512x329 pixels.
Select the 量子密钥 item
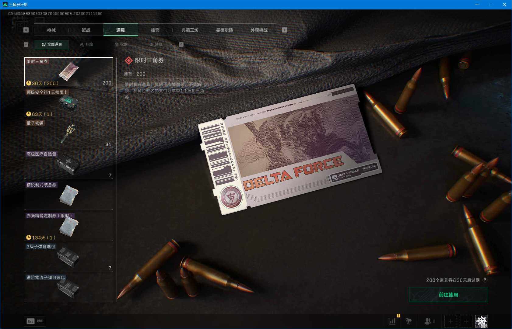(x=68, y=134)
